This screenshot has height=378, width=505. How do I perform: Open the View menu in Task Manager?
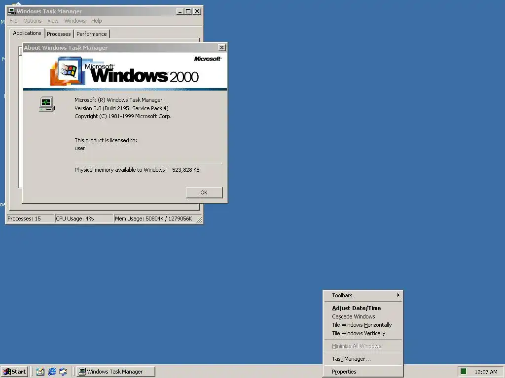(x=53, y=21)
